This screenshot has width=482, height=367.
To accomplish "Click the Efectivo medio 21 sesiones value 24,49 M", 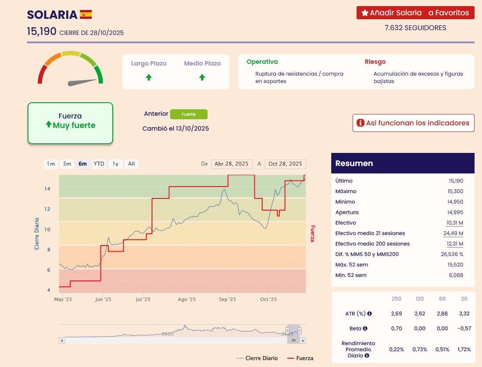I will click(x=453, y=233).
